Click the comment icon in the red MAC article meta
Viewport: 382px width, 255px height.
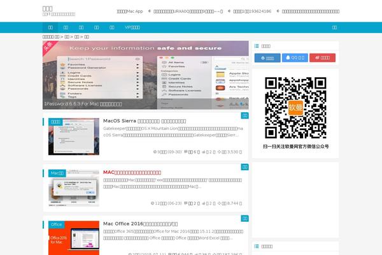(186, 203)
